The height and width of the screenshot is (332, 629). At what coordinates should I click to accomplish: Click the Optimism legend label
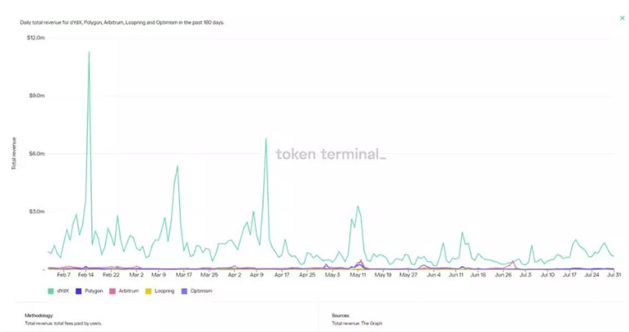[x=200, y=290]
